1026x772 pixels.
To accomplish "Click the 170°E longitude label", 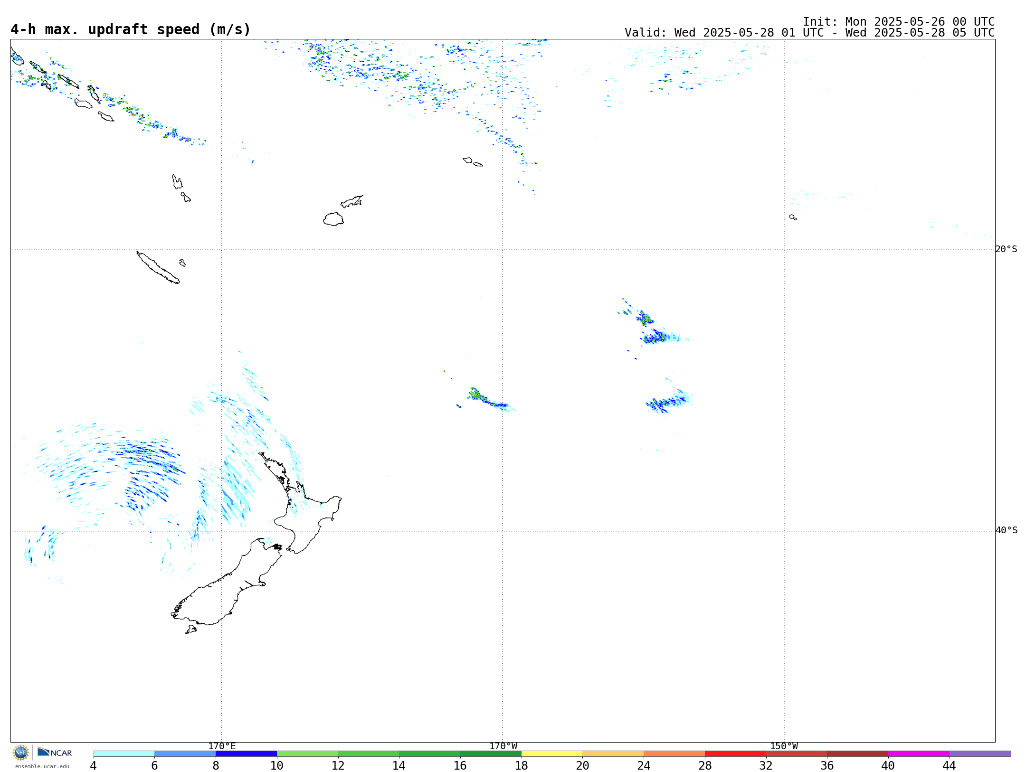I will 222,746.
